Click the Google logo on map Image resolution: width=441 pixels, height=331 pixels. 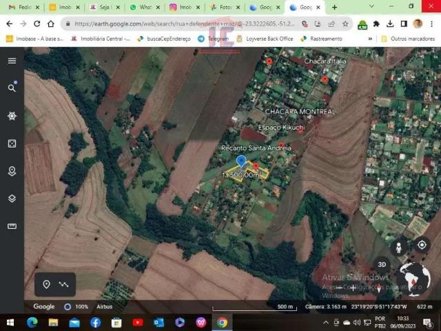tap(44, 306)
